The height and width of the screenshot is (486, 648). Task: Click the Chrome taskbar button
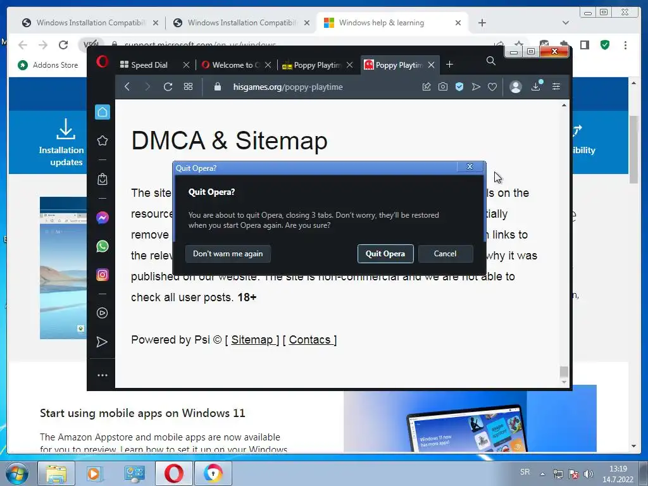[x=213, y=473]
